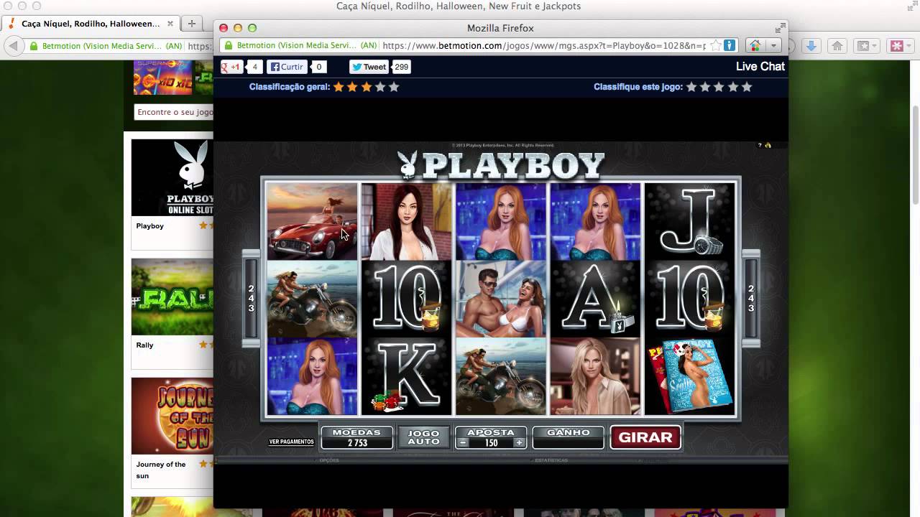Click the Google +1 button
The height and width of the screenshot is (517, 920).
tap(231, 67)
